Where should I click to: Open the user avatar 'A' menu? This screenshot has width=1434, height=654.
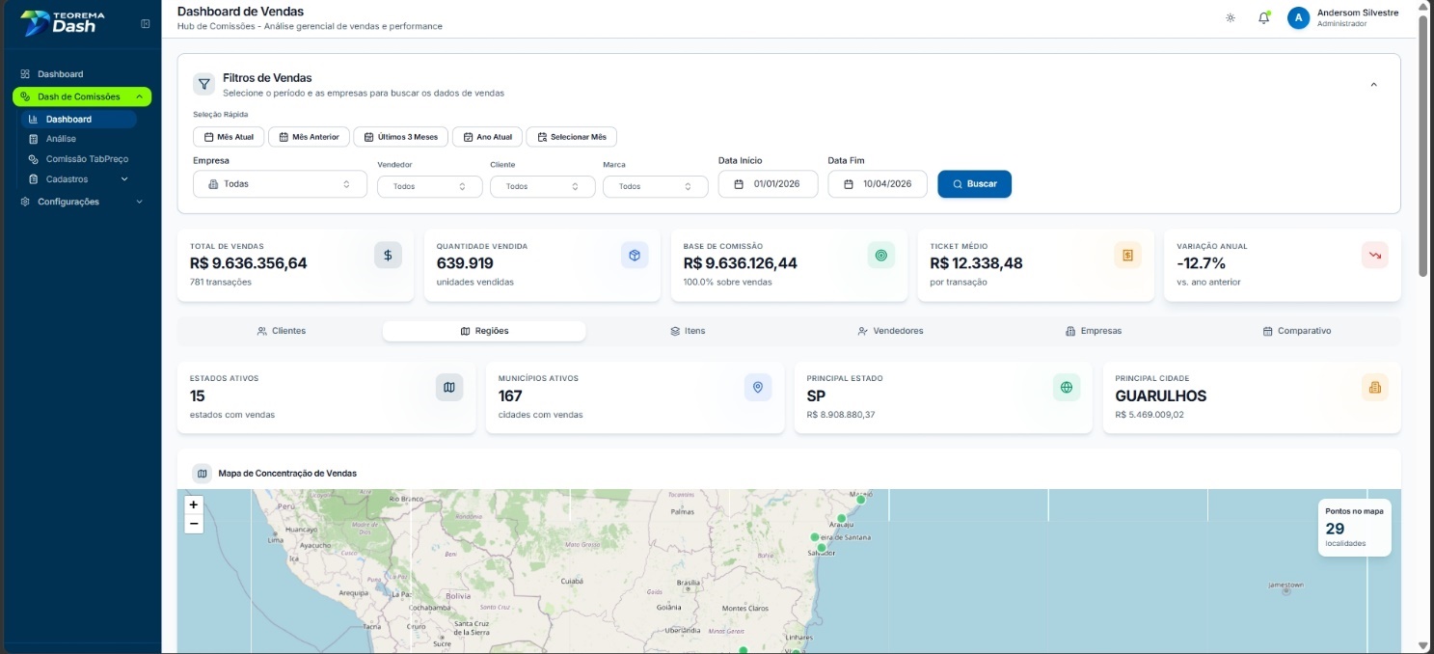tap(1298, 18)
